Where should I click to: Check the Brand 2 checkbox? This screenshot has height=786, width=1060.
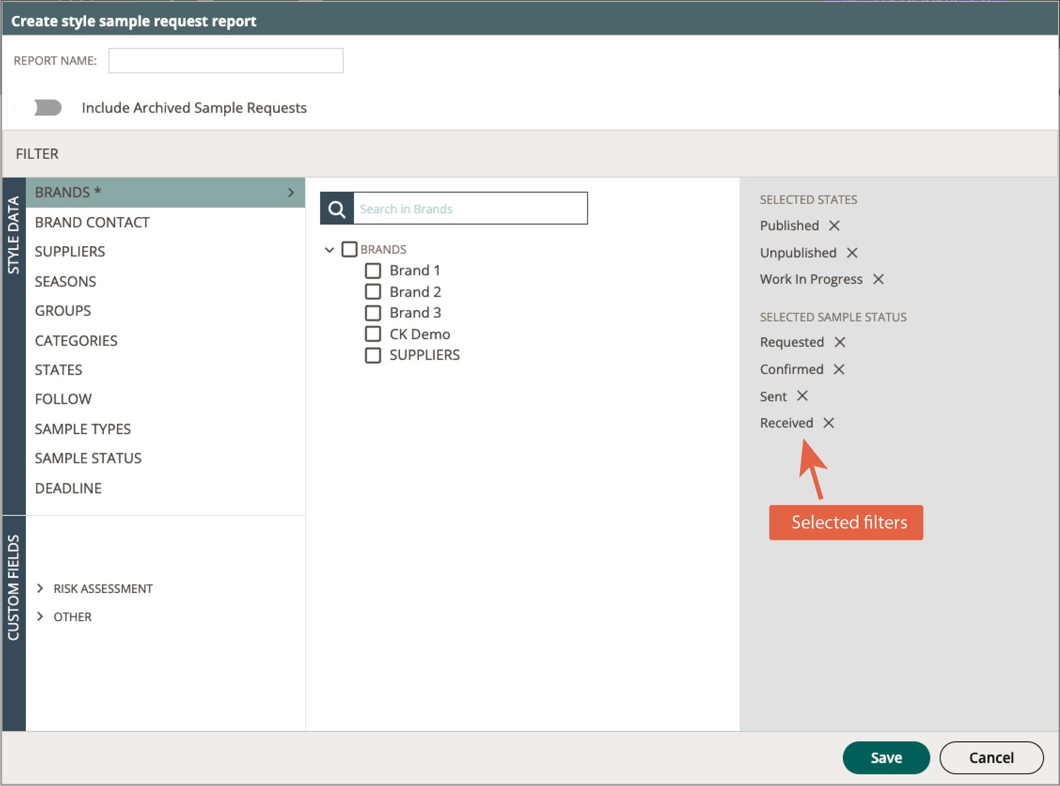pos(373,292)
